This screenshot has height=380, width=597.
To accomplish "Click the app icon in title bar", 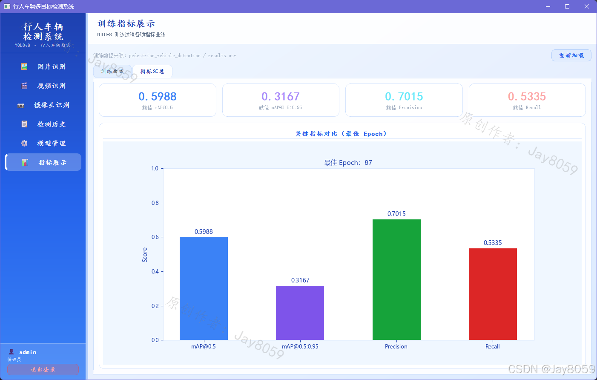I will (7, 6).
